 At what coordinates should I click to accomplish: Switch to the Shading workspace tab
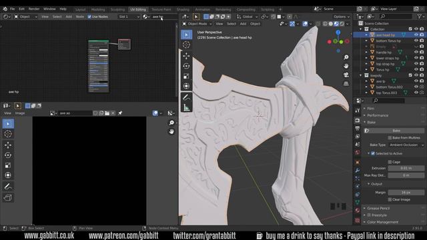pos(183,9)
